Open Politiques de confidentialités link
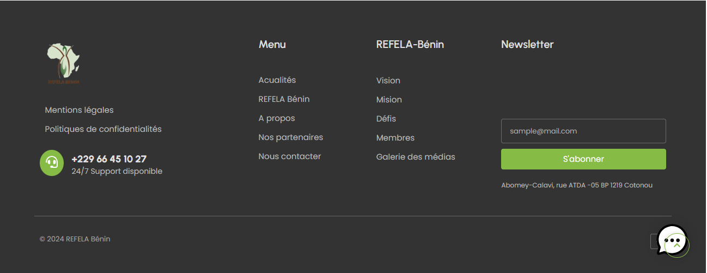 pyautogui.click(x=103, y=129)
